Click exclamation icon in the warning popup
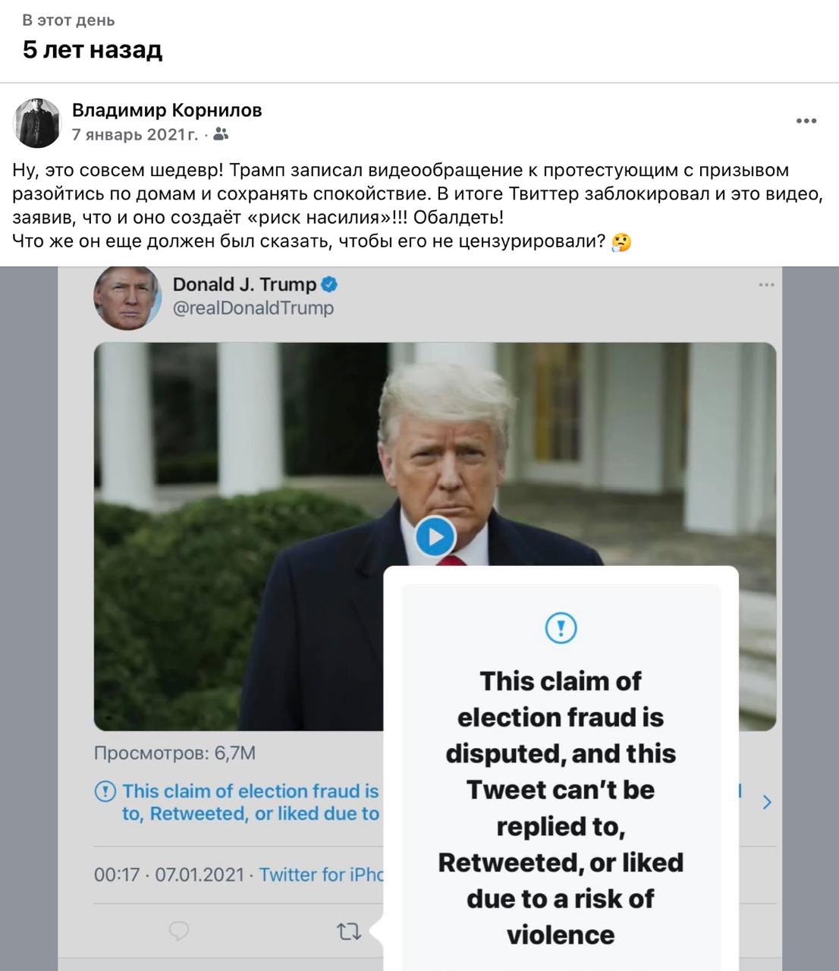The height and width of the screenshot is (971, 839). point(561,627)
